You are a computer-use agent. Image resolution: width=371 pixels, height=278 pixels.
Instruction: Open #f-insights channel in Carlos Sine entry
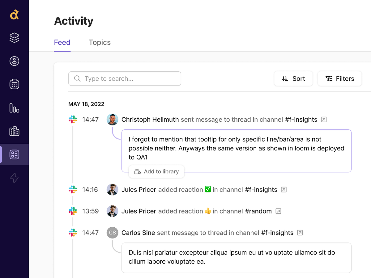click(277, 233)
